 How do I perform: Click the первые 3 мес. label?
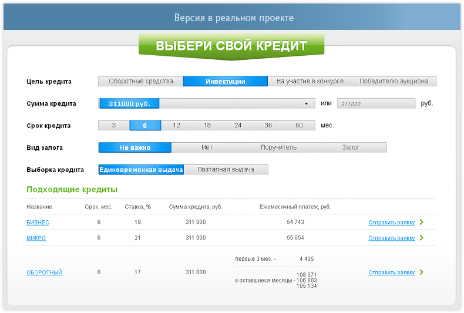pos(255,259)
